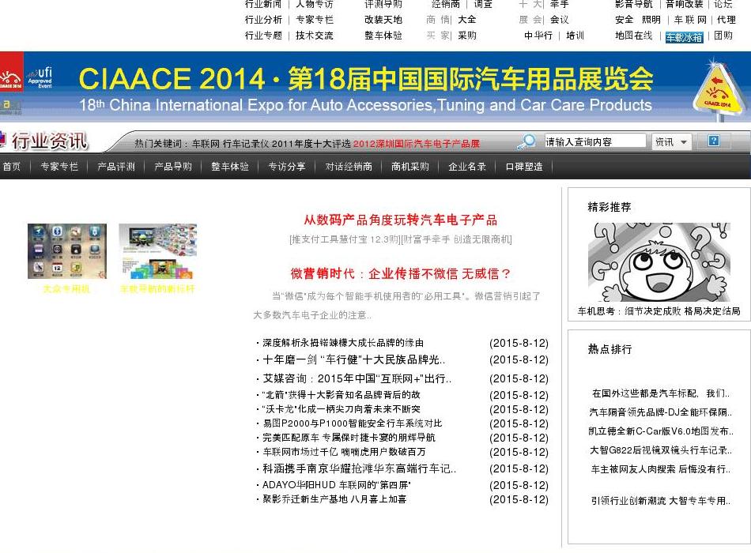The height and width of the screenshot is (553, 751).
Task: Click top link 会议
Action: (x=560, y=20)
